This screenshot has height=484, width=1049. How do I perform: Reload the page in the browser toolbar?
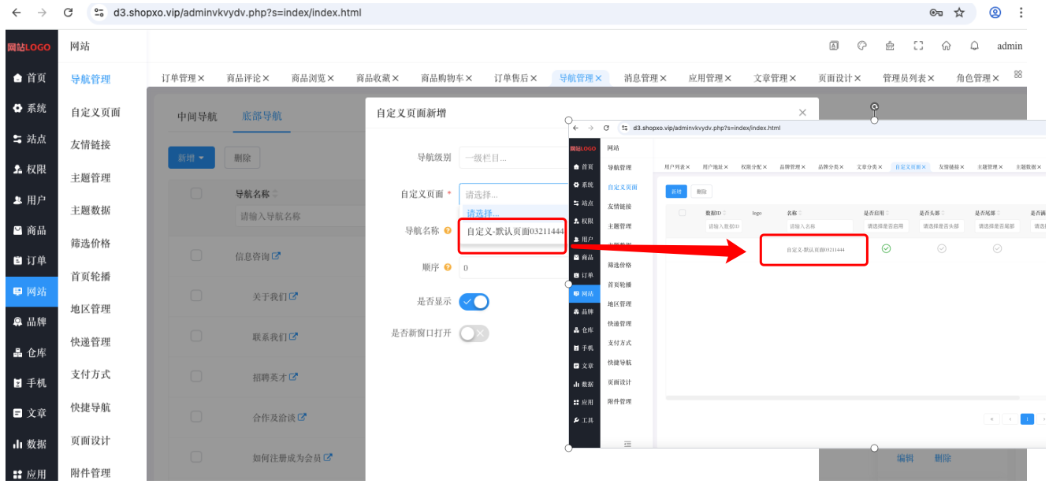tap(69, 13)
